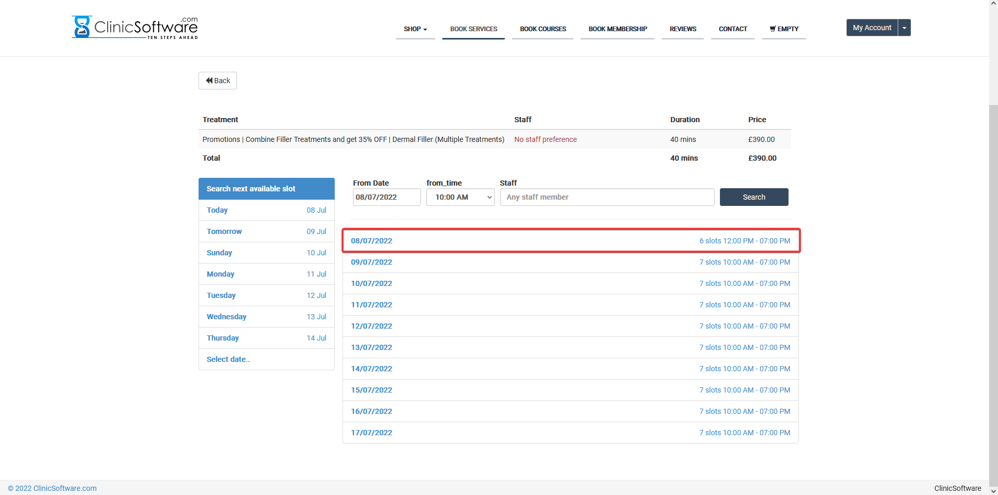Viewport: 998px width, 495px height.
Task: Click the From Date input field
Action: 386,197
